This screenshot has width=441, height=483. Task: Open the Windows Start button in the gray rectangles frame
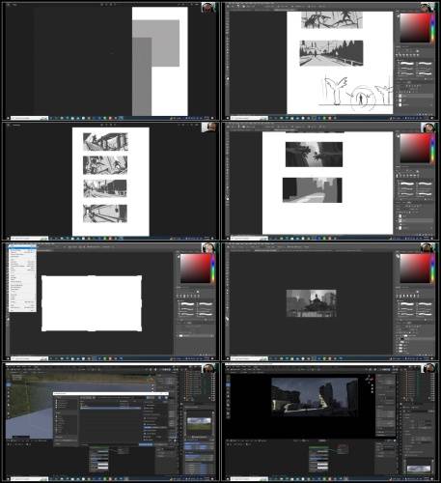8,118
